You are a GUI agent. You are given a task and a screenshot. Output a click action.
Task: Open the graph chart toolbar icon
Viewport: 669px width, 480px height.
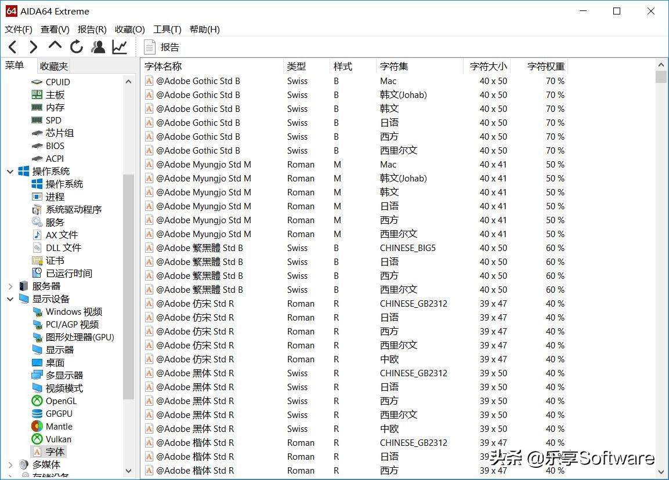click(x=120, y=47)
